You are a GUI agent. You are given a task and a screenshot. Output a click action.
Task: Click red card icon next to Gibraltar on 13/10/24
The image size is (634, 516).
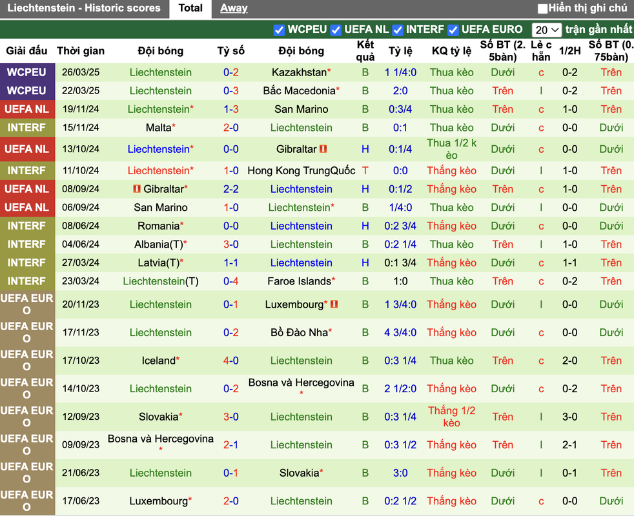(x=323, y=149)
